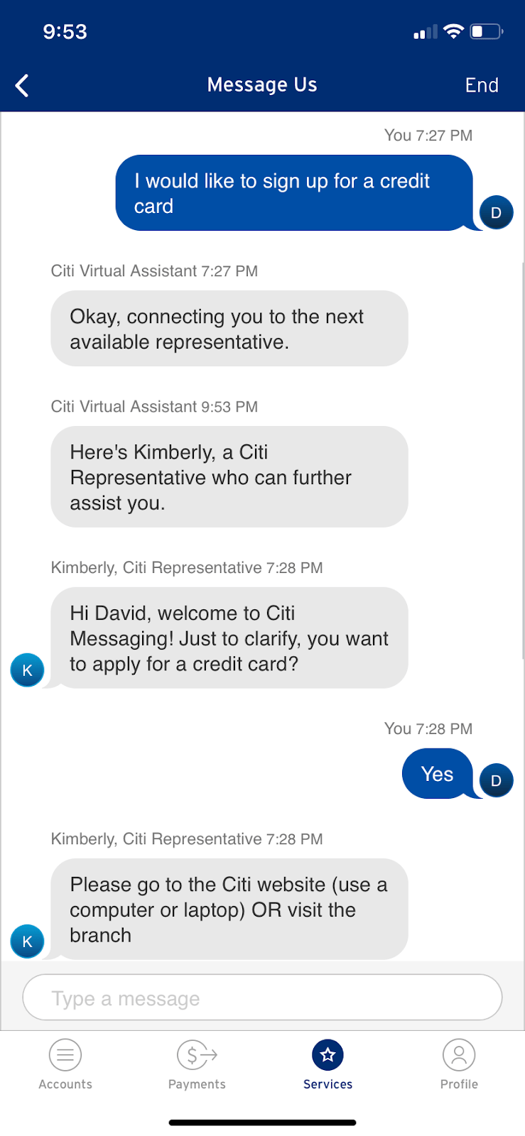Tap the D avatar beside credit card message
Image resolution: width=525 pixels, height=1136 pixels.
(x=496, y=212)
